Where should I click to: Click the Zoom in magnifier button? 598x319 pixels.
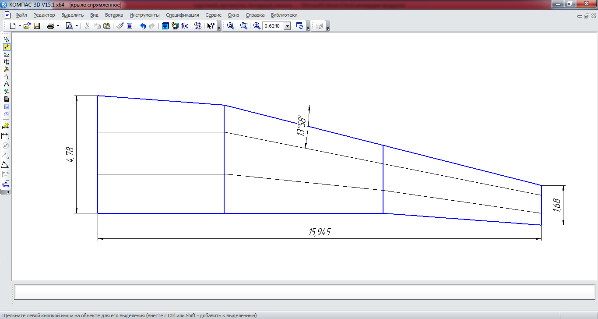click(257, 26)
